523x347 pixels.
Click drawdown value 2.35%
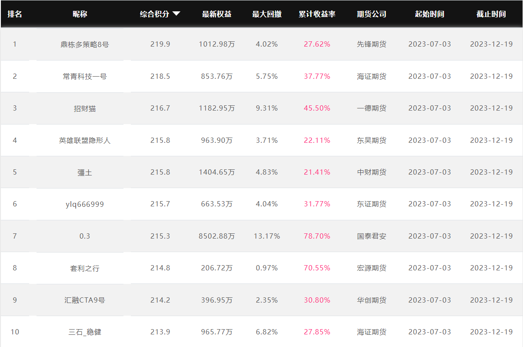coord(267,300)
